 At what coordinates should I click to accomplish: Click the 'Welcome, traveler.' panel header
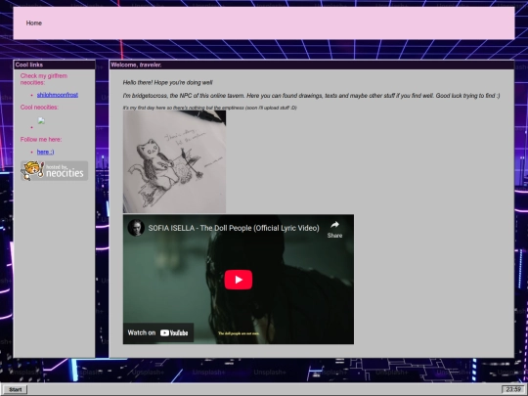[312, 65]
